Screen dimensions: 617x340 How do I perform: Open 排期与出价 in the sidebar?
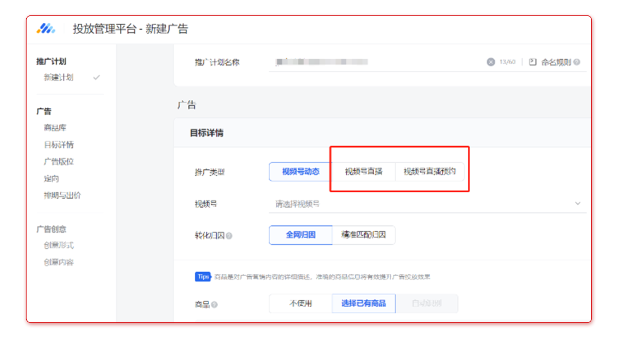(x=62, y=195)
